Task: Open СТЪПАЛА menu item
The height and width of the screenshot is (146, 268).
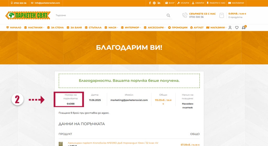Action: [x=93, y=27]
